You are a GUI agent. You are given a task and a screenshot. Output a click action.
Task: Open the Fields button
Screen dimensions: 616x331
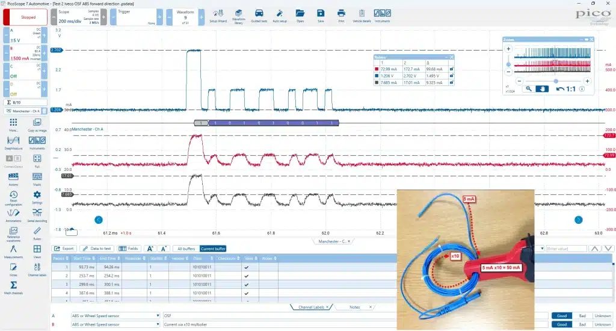pyautogui.click(x=129, y=249)
